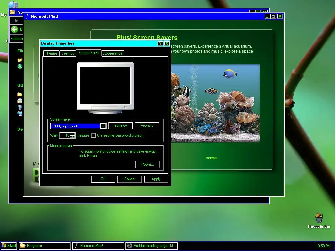This screenshot has width=335, height=251.
Task: Click the Plus! Screen Savers heading
Action: click(x=147, y=38)
